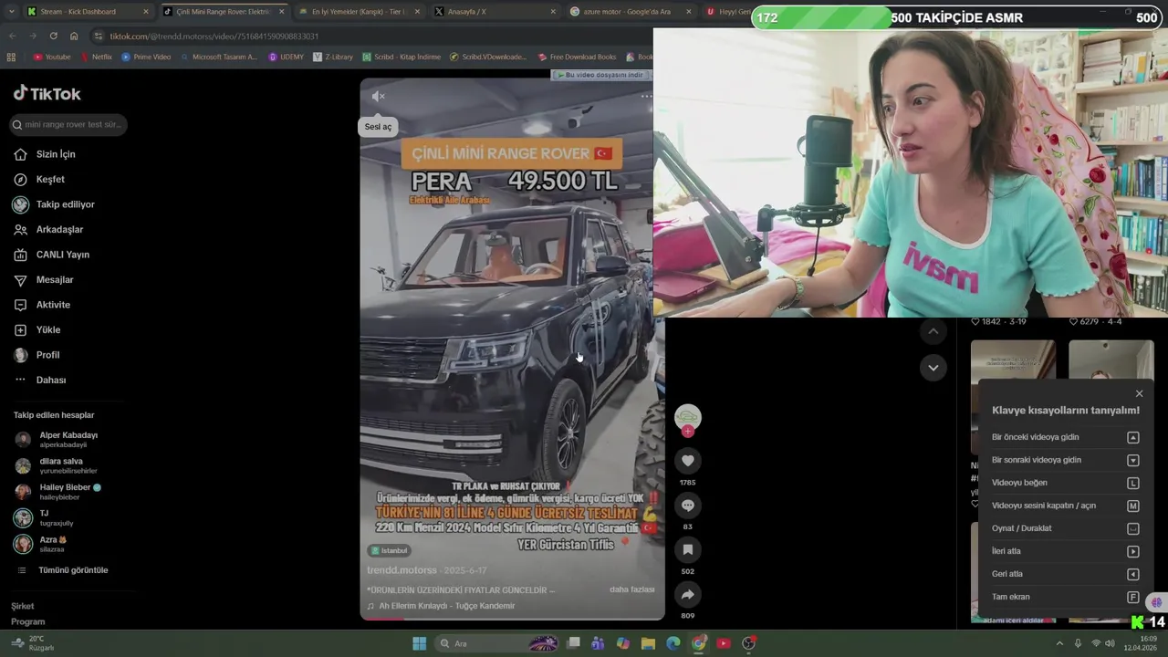Image resolution: width=1168 pixels, height=657 pixels.
Task: Open Windows Start menu
Action: pyautogui.click(x=419, y=643)
